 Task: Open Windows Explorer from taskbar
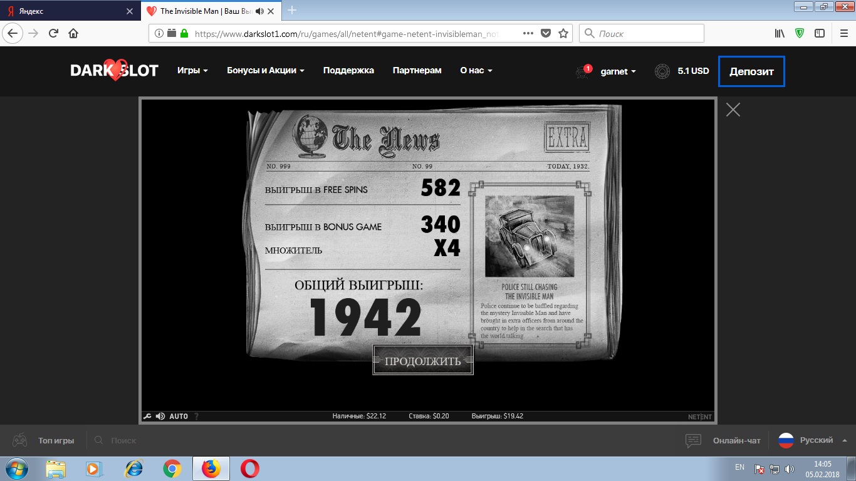[56, 468]
